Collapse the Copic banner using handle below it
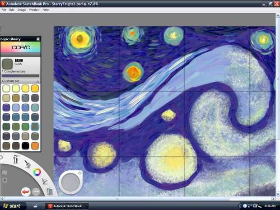 [21, 55]
